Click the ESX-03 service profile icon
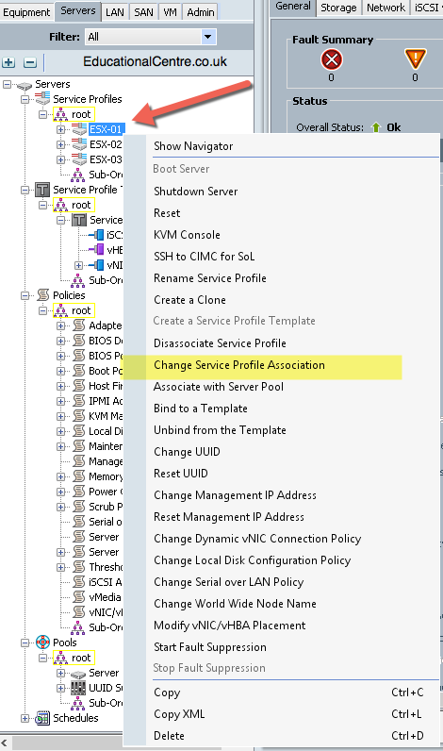Viewport: 443px width, 751px height. click(79, 159)
